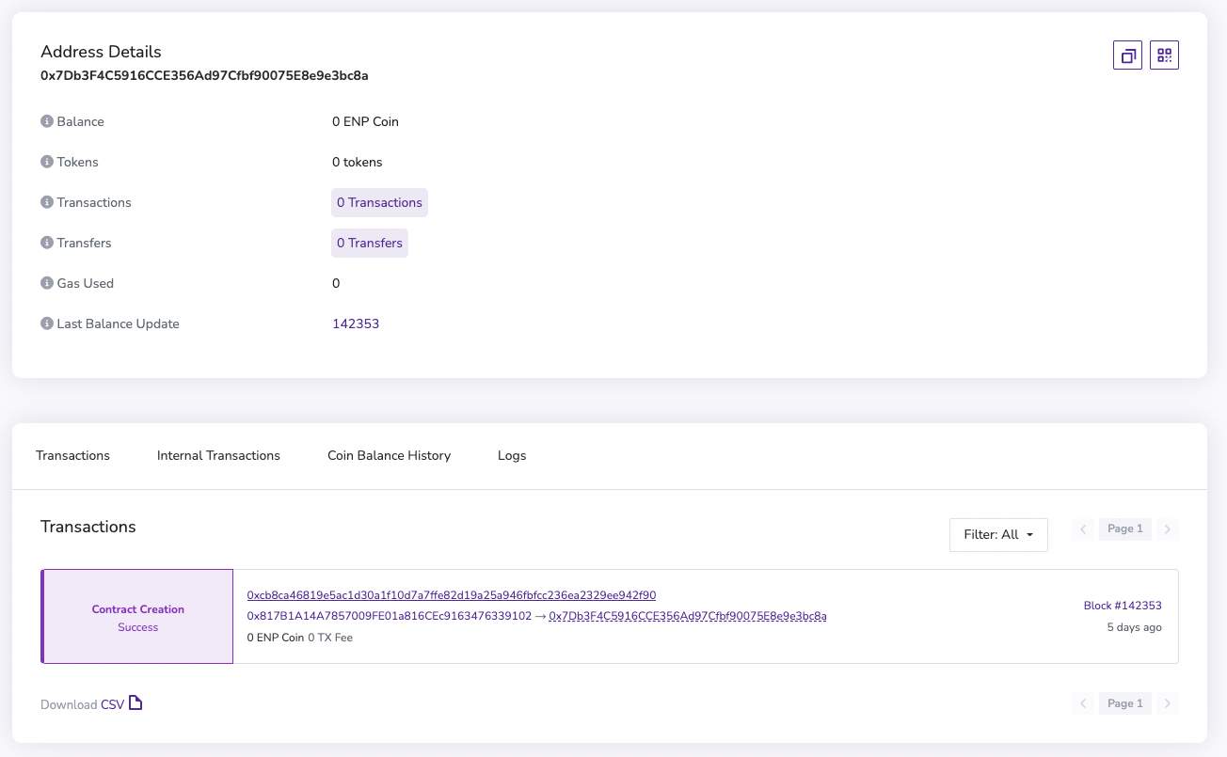Viewport: 1227px width, 757px height.
Task: Switch to the Internal Transactions tab
Action: (x=218, y=455)
